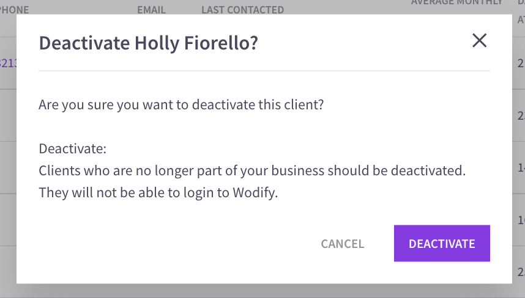525x298 pixels.
Task: Select the 'Deactivate:' label in the dialog
Action: (72, 148)
